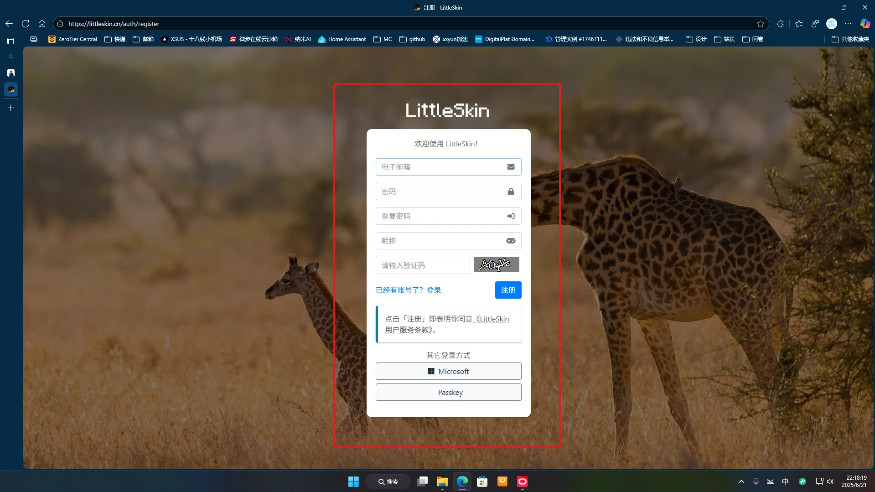The width and height of the screenshot is (875, 492).
Task: Open 其他收藏夹 folder
Action: [x=850, y=39]
